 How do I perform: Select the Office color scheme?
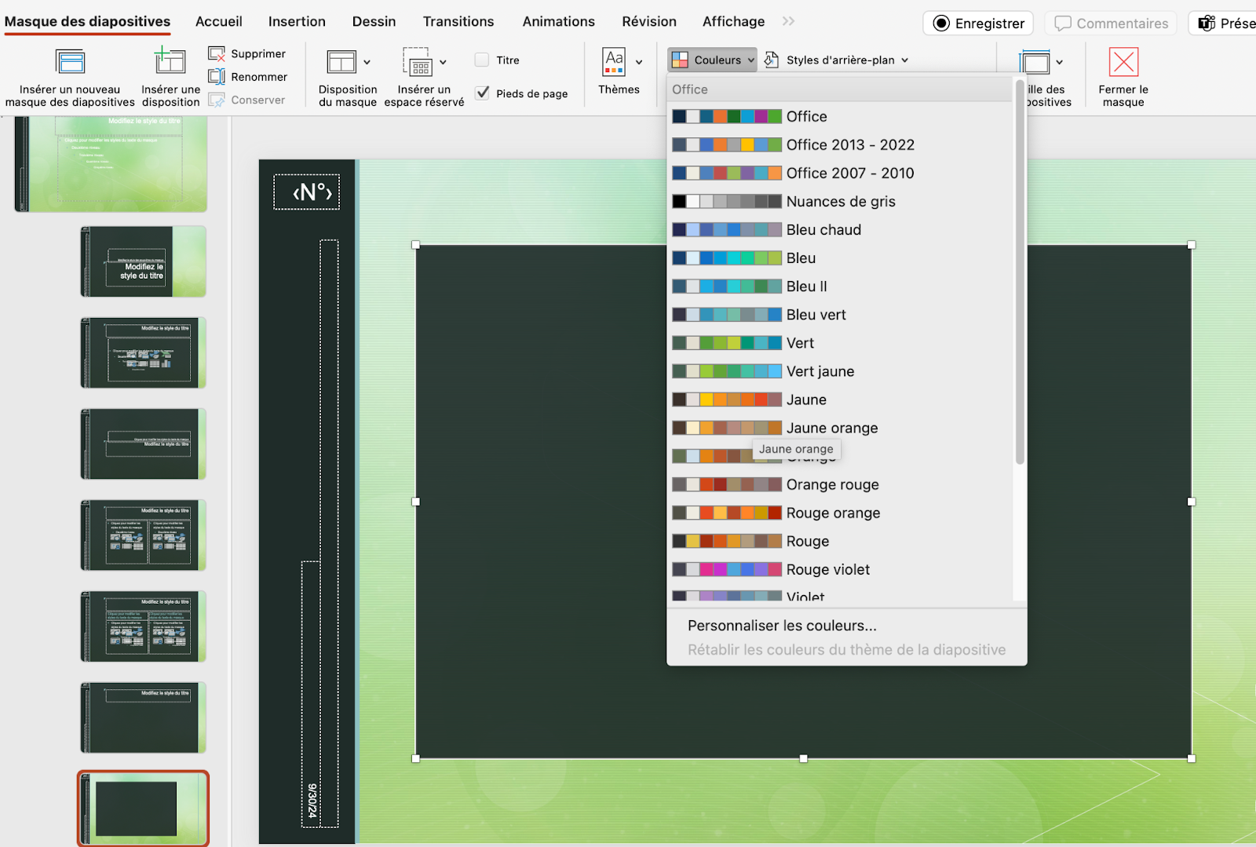click(840, 116)
